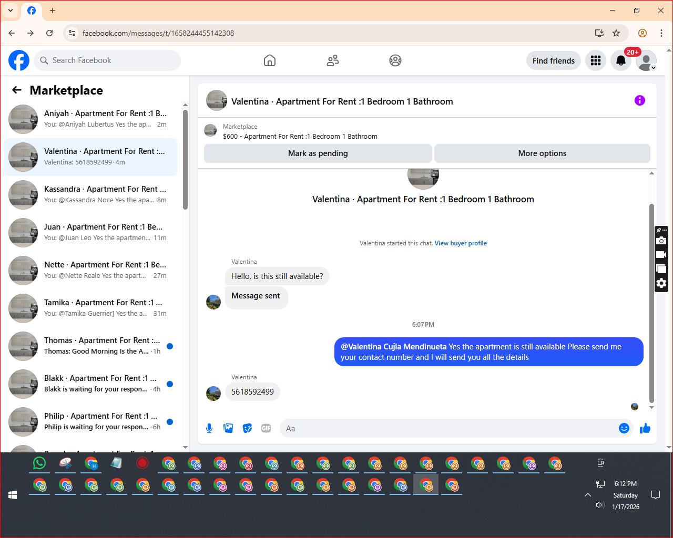Image resolution: width=673 pixels, height=538 pixels.
Task: Click the conversation list scrollbar
Action: [x=185, y=160]
